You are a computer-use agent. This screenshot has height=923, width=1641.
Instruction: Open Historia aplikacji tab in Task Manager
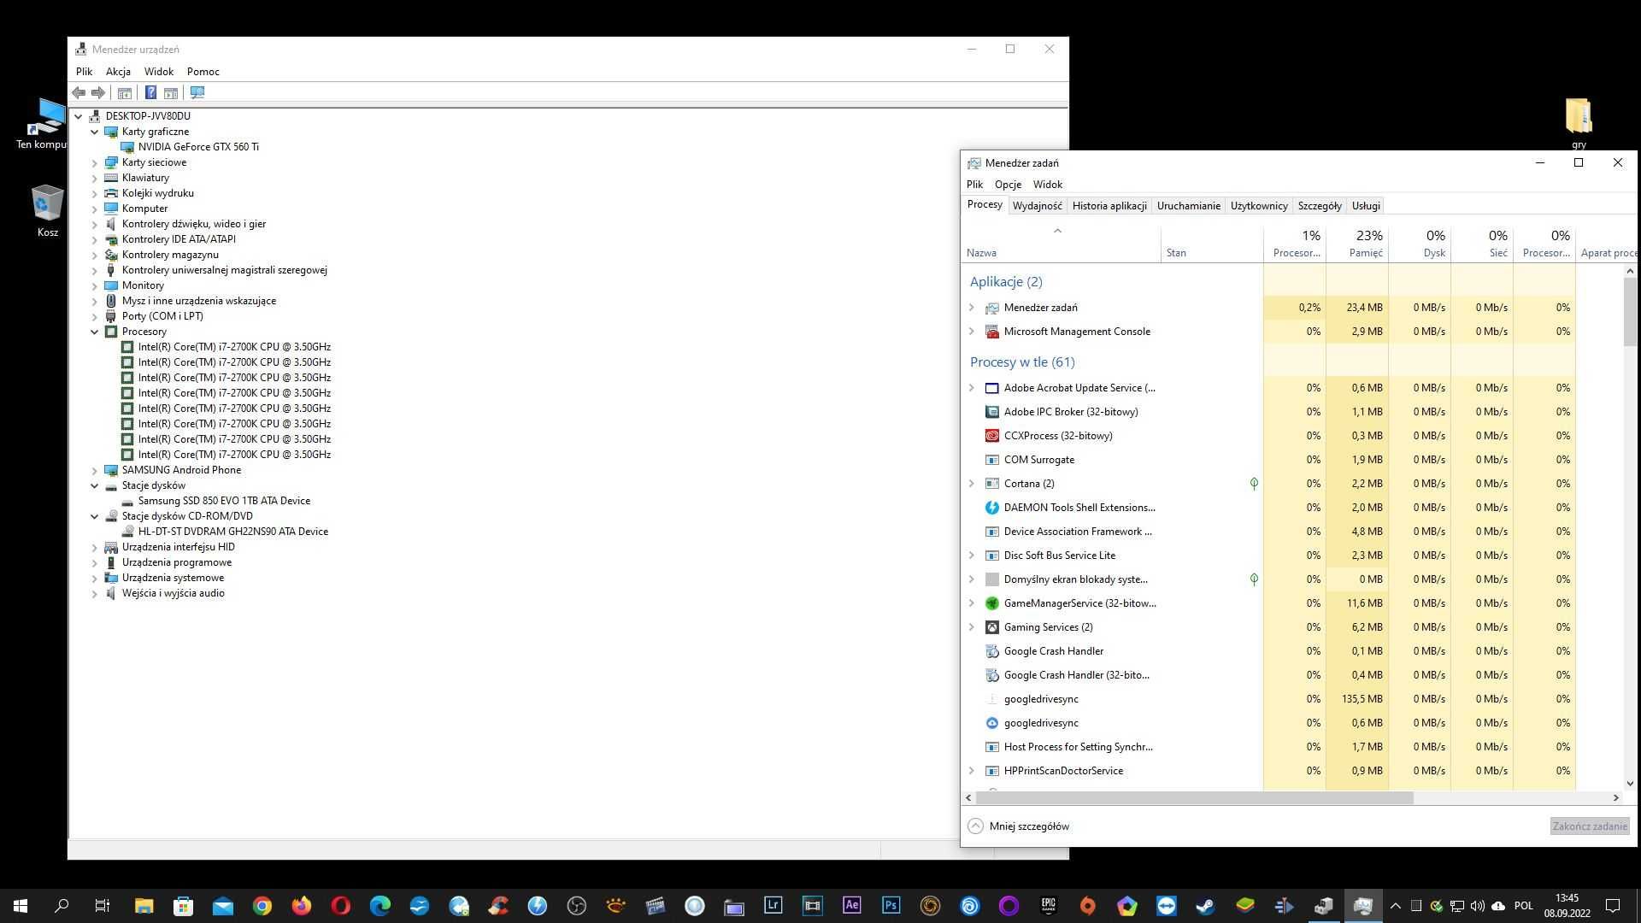tap(1108, 205)
